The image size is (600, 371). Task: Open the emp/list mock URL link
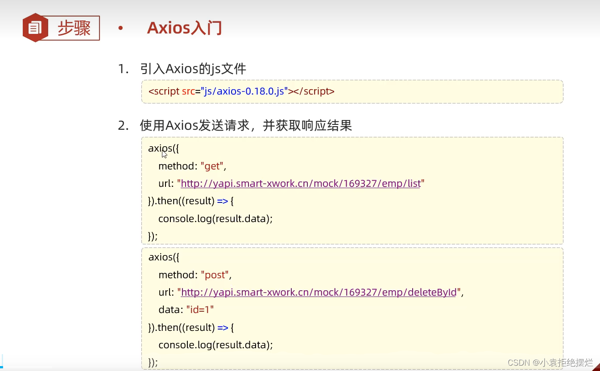[300, 183]
